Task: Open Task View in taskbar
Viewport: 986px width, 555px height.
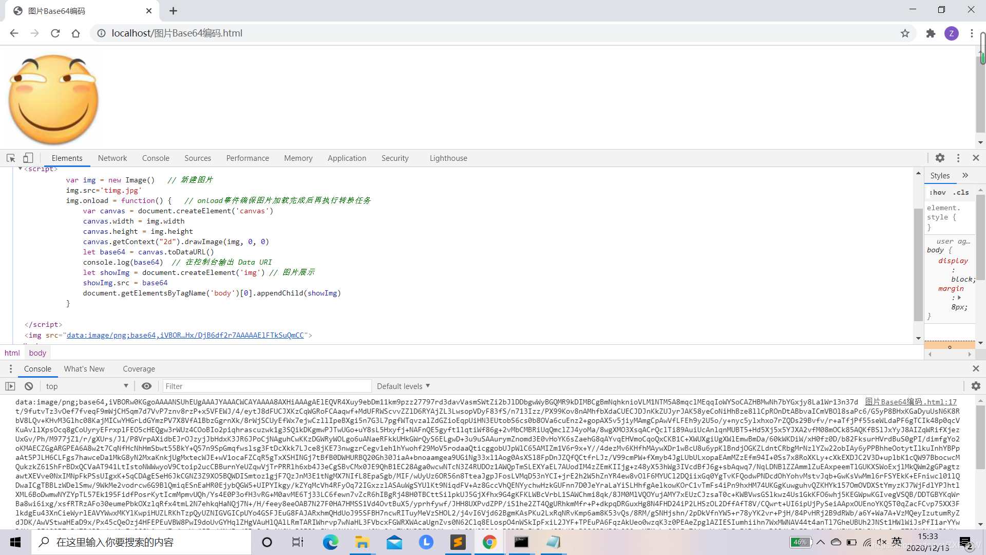Action: 298,542
